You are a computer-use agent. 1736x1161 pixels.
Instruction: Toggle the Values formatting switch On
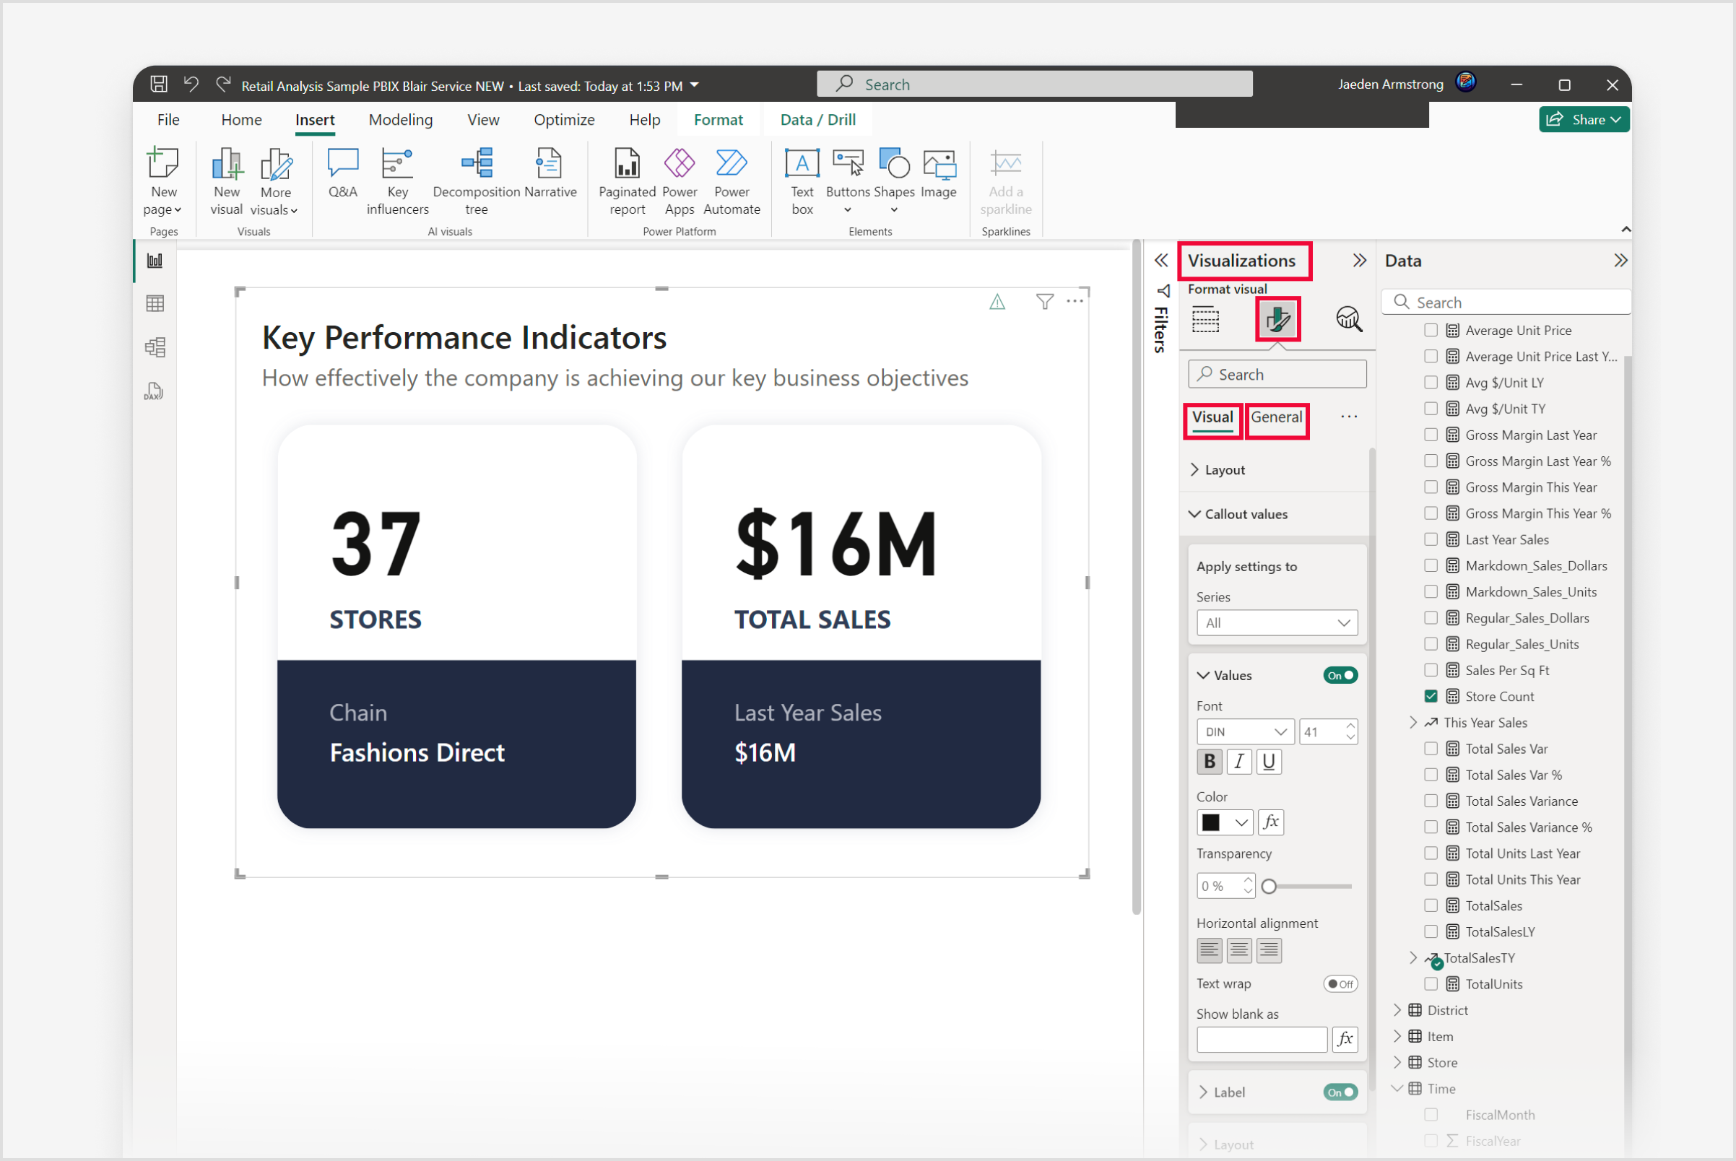(1341, 675)
